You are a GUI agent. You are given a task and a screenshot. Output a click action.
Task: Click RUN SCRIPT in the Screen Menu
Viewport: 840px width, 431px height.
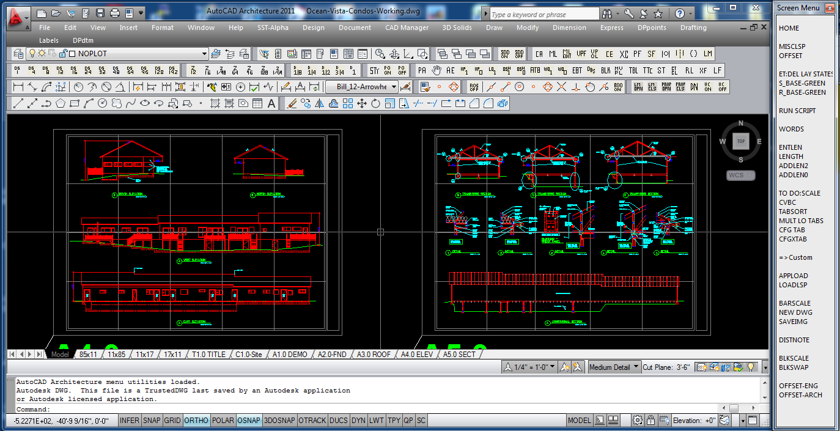pyautogui.click(x=797, y=111)
